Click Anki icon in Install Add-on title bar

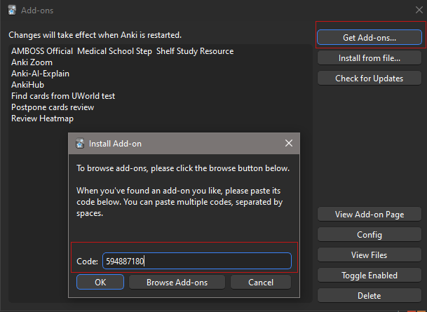click(x=80, y=144)
